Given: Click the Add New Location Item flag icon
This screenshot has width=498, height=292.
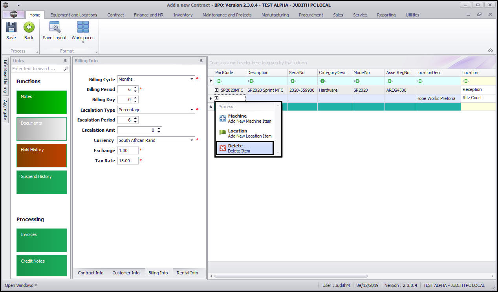Looking at the screenshot, I should tap(223, 133).
